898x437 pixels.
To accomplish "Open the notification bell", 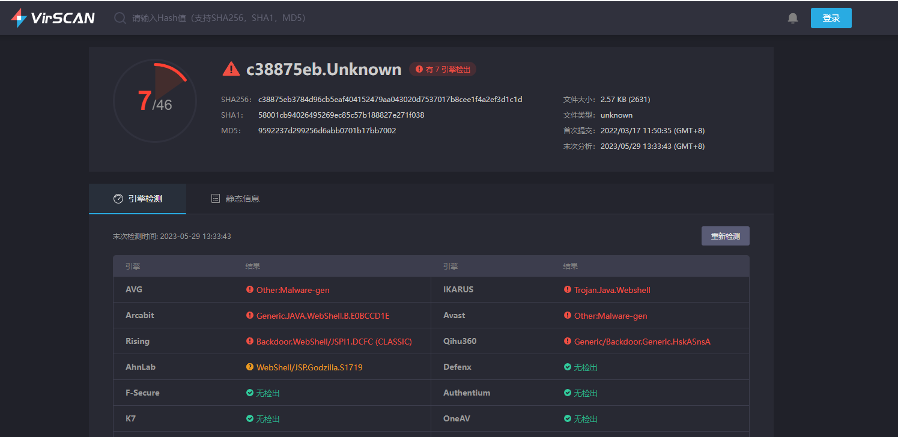I will click(x=793, y=18).
